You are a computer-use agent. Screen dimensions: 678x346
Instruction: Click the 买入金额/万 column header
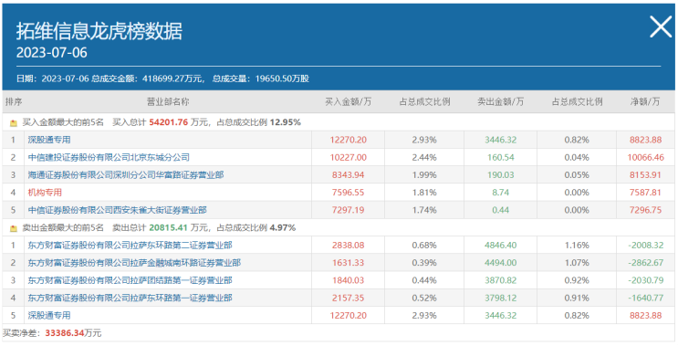tap(348, 102)
